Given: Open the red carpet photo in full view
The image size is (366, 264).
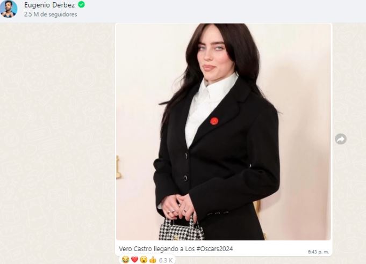Looking at the screenshot, I should point(224,131).
